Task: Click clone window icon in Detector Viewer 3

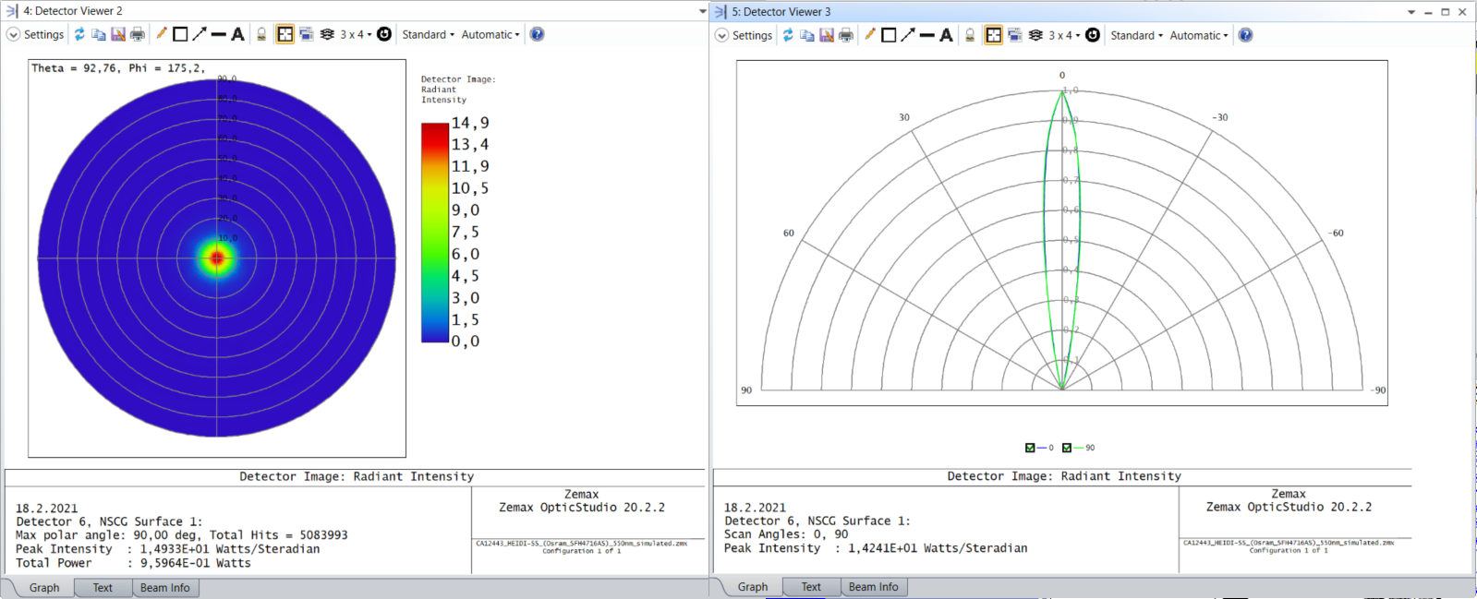Action: click(x=1015, y=35)
